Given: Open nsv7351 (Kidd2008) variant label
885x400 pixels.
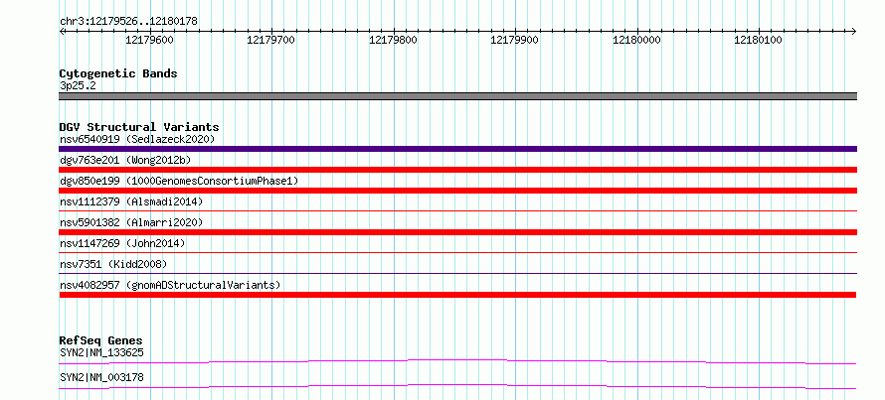Looking at the screenshot, I should (113, 264).
